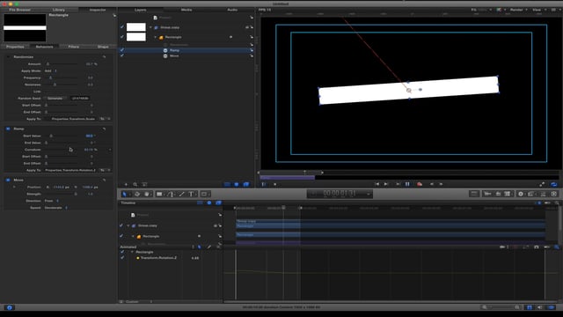Click the New Camera toolbar icon

click(487, 194)
